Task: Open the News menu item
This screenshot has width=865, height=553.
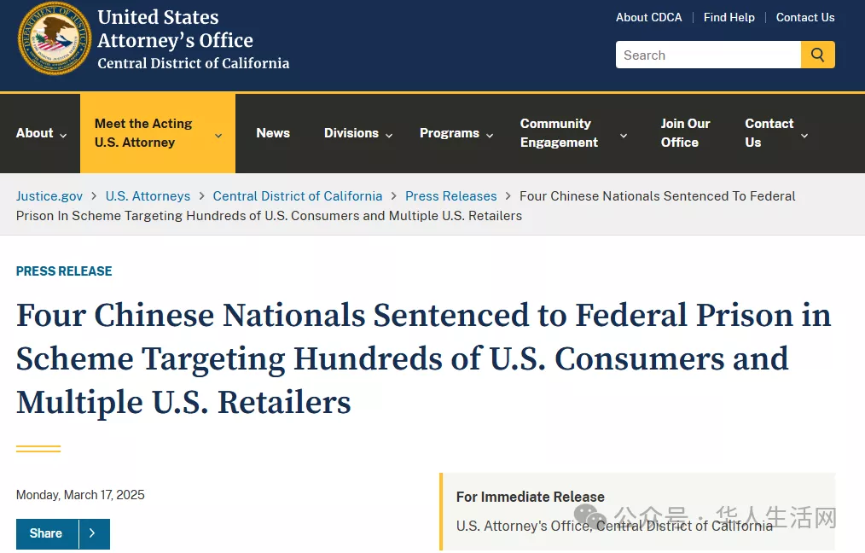Action: point(273,133)
